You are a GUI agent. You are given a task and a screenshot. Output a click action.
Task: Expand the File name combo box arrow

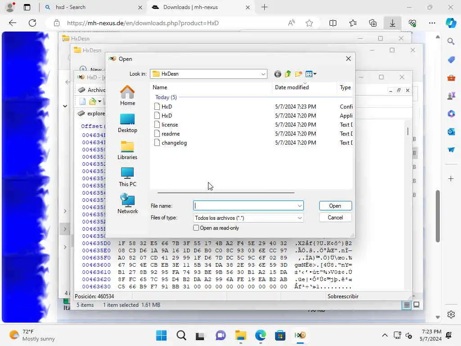[299, 205]
